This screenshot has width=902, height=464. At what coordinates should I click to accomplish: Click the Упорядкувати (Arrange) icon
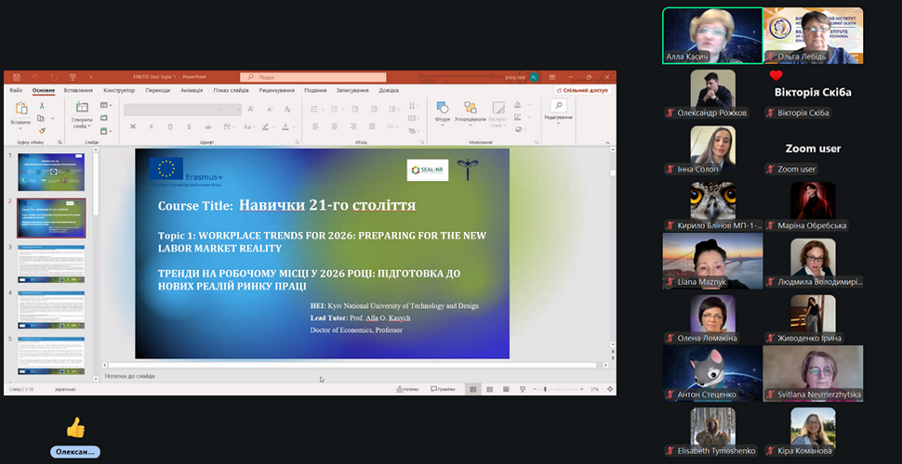tap(471, 108)
